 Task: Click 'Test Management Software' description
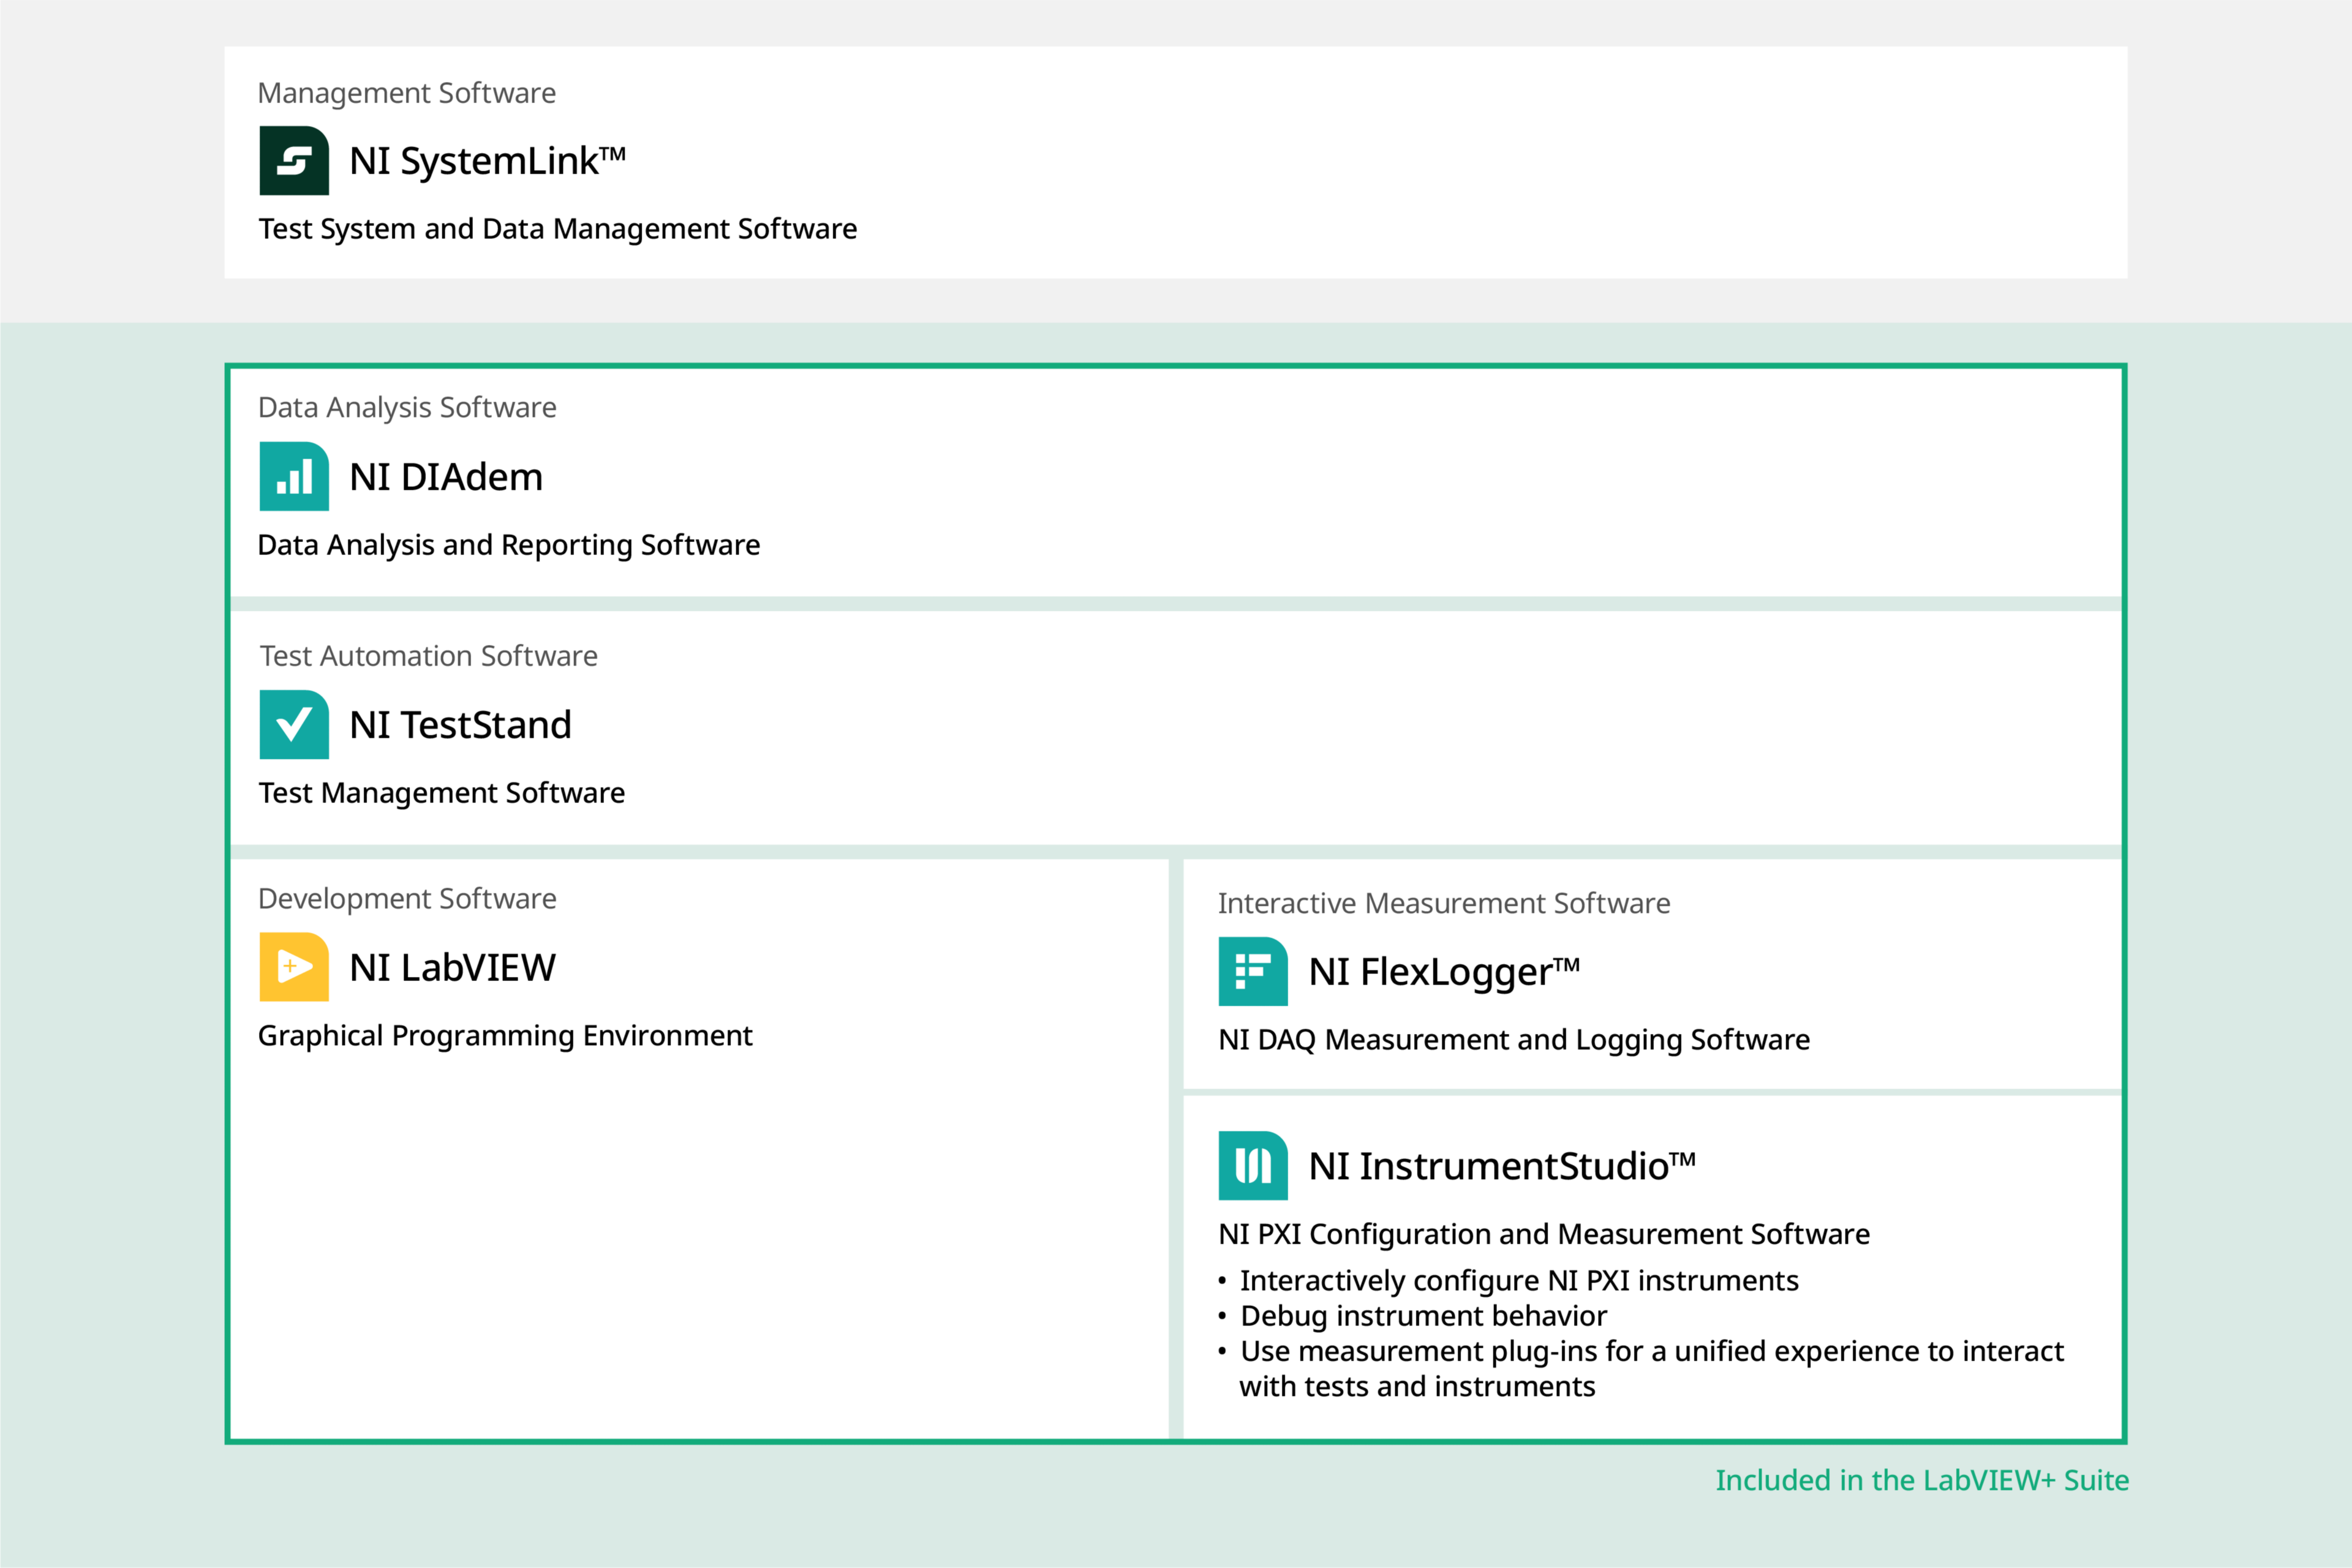[442, 793]
